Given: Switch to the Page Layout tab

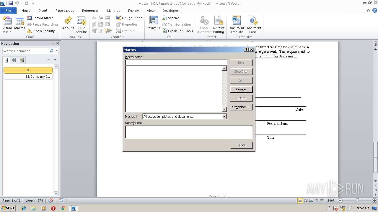Looking at the screenshot, I should (65, 11).
